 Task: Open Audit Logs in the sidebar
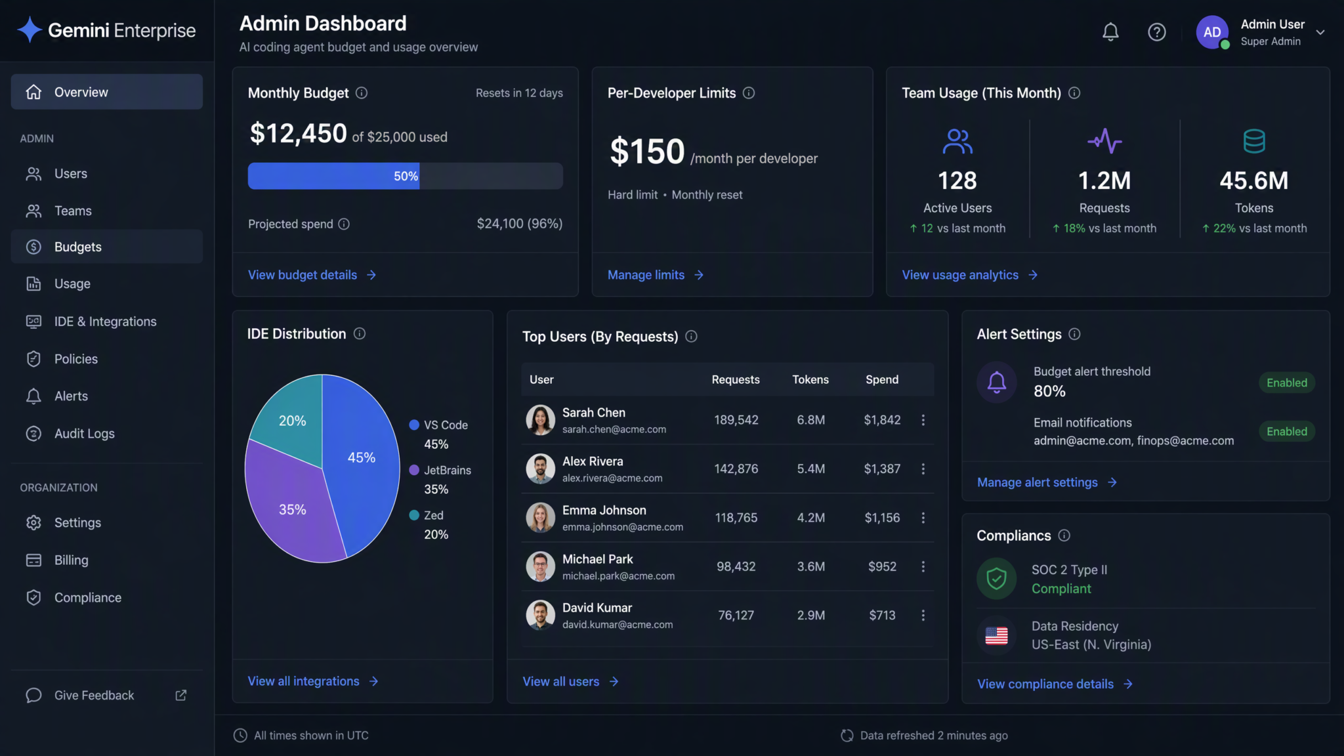click(106, 433)
